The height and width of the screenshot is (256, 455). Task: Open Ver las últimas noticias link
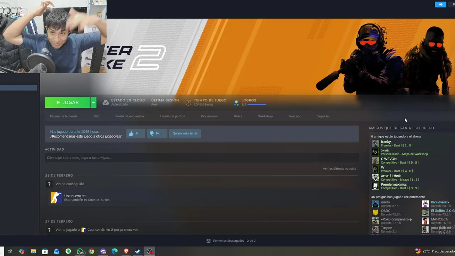(x=339, y=169)
